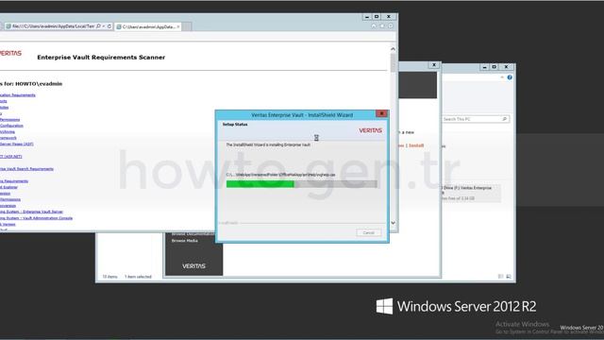Open the (ASP.NET) link
Image resolution: width=604 pixels, height=340 pixels.
(x=10, y=157)
